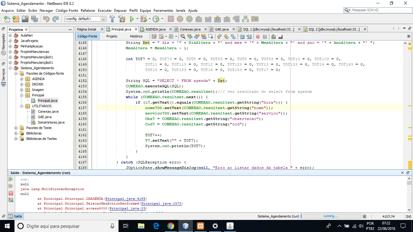Viewport: 413px width, 232px height.
Task: Toggle rectangular selection in editor toolbar
Action: pyautogui.click(x=211, y=37)
